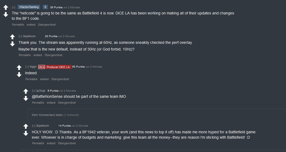Image resolution: width=286 pixels, height=152 pixels.
Task: Go to Übergeordnet of ikjadoon's HOLY WOW comment
Action: (x=67, y=143)
